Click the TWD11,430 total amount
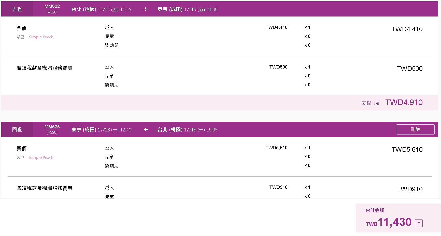The image size is (441, 236). pos(394,222)
